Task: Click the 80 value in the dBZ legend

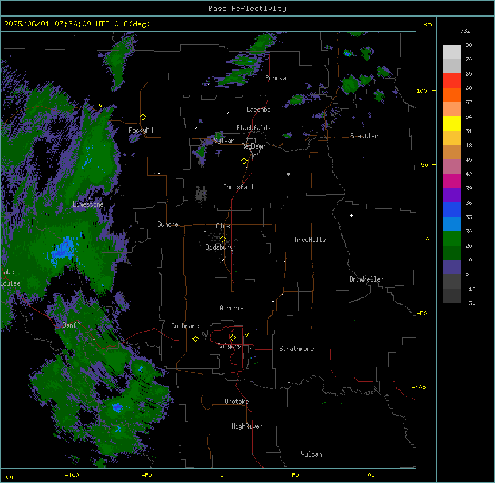Action: [x=469, y=45]
